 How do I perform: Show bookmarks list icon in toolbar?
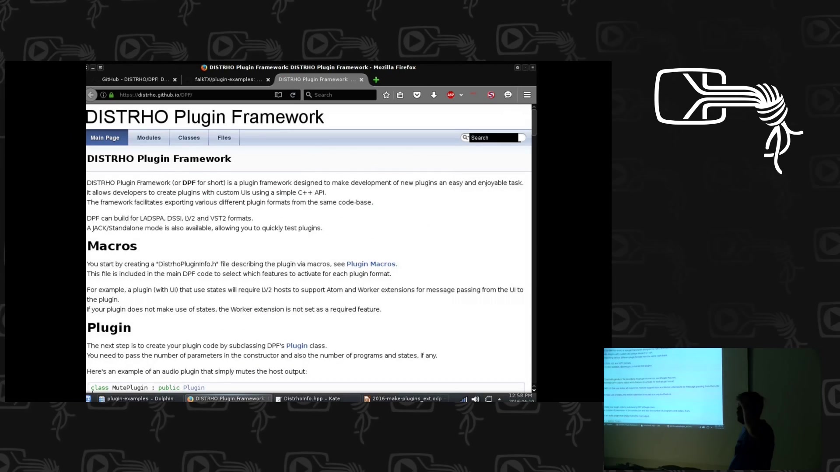pyautogui.click(x=400, y=95)
